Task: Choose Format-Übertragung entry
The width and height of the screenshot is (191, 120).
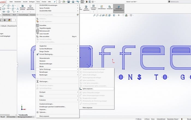Action: [58, 54]
